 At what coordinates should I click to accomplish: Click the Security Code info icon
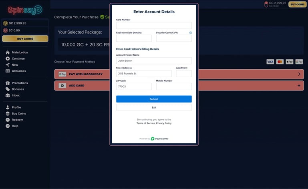[190, 32]
